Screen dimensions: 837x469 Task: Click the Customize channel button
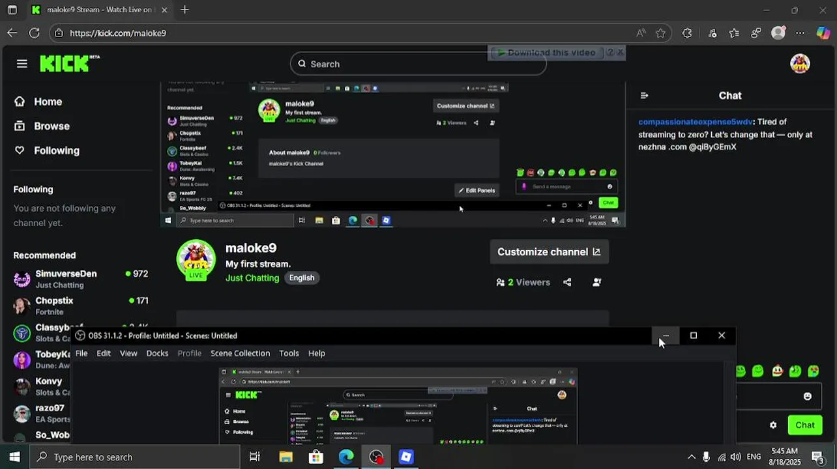(549, 252)
